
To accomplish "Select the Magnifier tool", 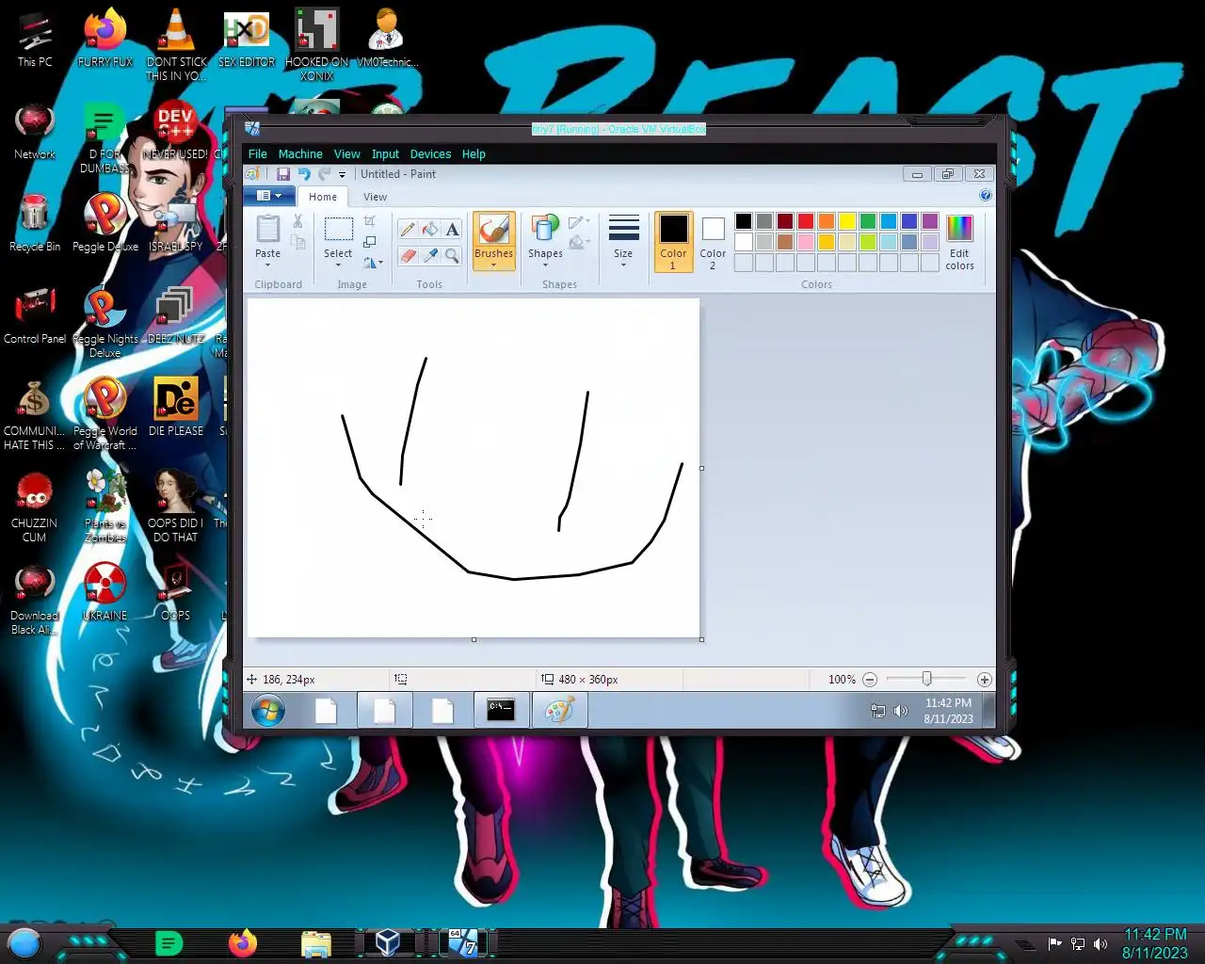I will (453, 255).
